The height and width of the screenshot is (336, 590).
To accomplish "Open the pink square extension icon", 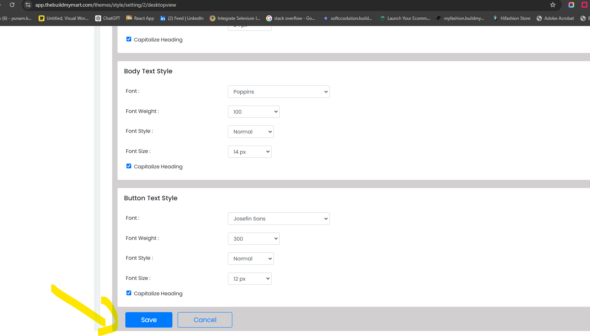I will click(x=584, y=5).
